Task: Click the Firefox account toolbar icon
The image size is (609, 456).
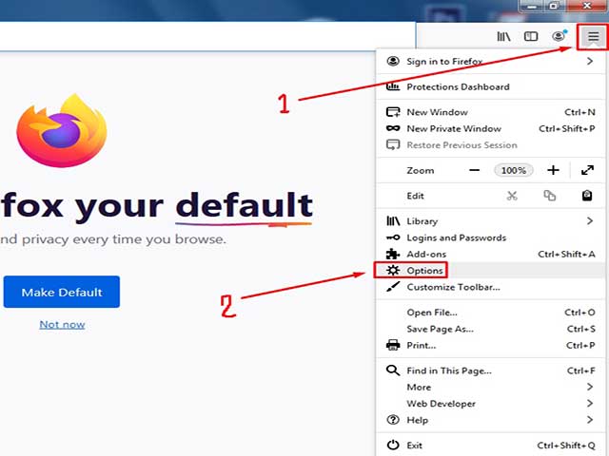Action: click(x=560, y=36)
